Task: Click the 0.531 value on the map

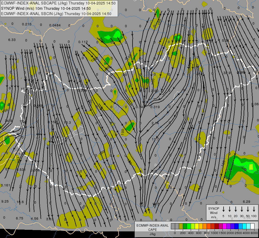Action: [21, 170]
